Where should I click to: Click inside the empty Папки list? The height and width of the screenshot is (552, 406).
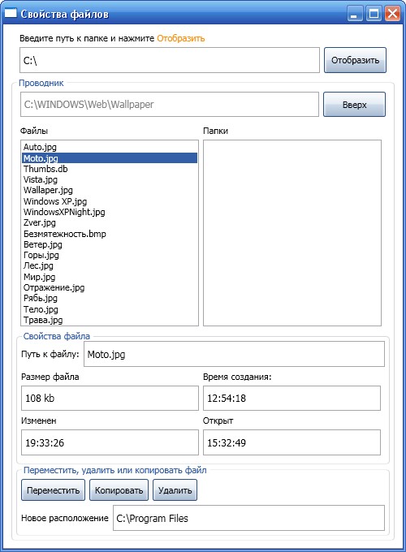pyautogui.click(x=292, y=233)
